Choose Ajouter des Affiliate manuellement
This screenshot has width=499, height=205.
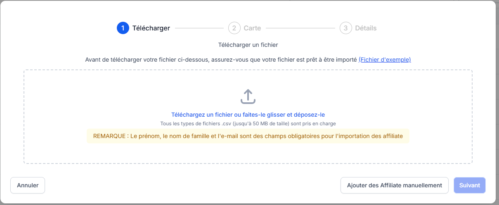point(395,185)
